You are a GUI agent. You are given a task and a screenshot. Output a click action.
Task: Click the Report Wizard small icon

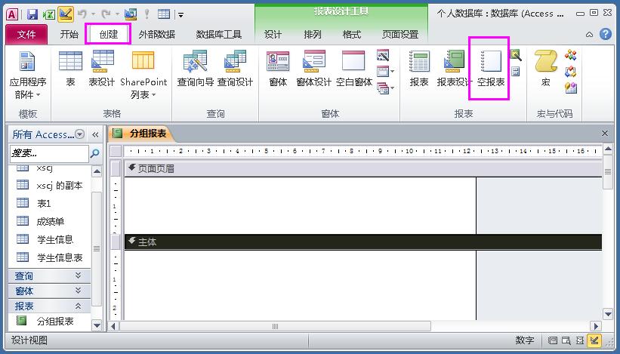[x=516, y=55]
